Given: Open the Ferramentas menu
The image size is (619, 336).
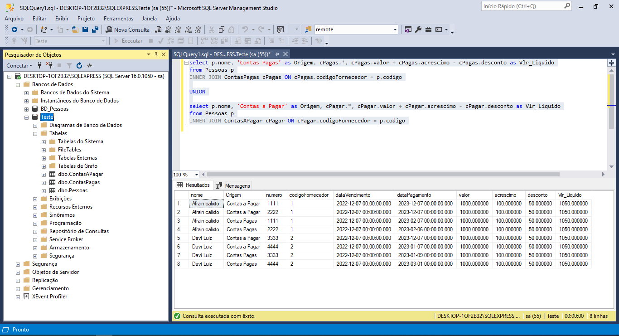Looking at the screenshot, I should (x=118, y=19).
